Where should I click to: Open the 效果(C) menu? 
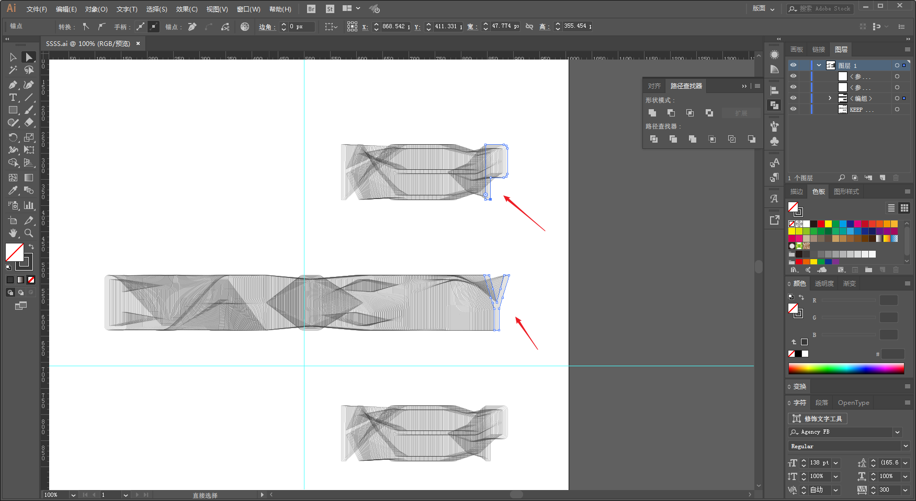point(187,9)
